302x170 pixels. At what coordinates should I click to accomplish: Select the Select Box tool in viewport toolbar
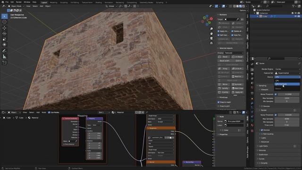point(4,16)
